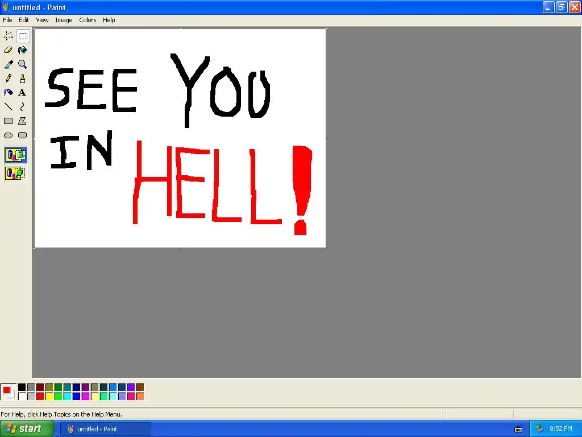This screenshot has height=437, width=582.
Task: Restore down the Paint window
Action: pos(561,7)
